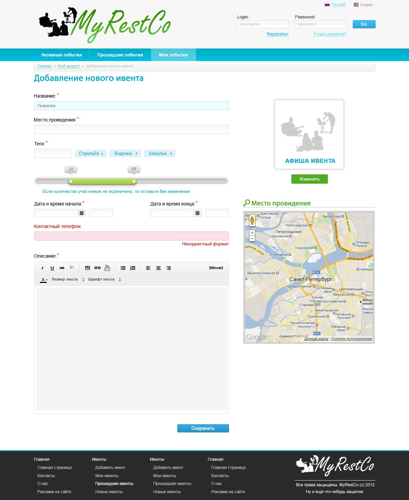Open the bold footer link Прошедшие ивенты
The height and width of the screenshot is (500, 409).
click(x=115, y=484)
